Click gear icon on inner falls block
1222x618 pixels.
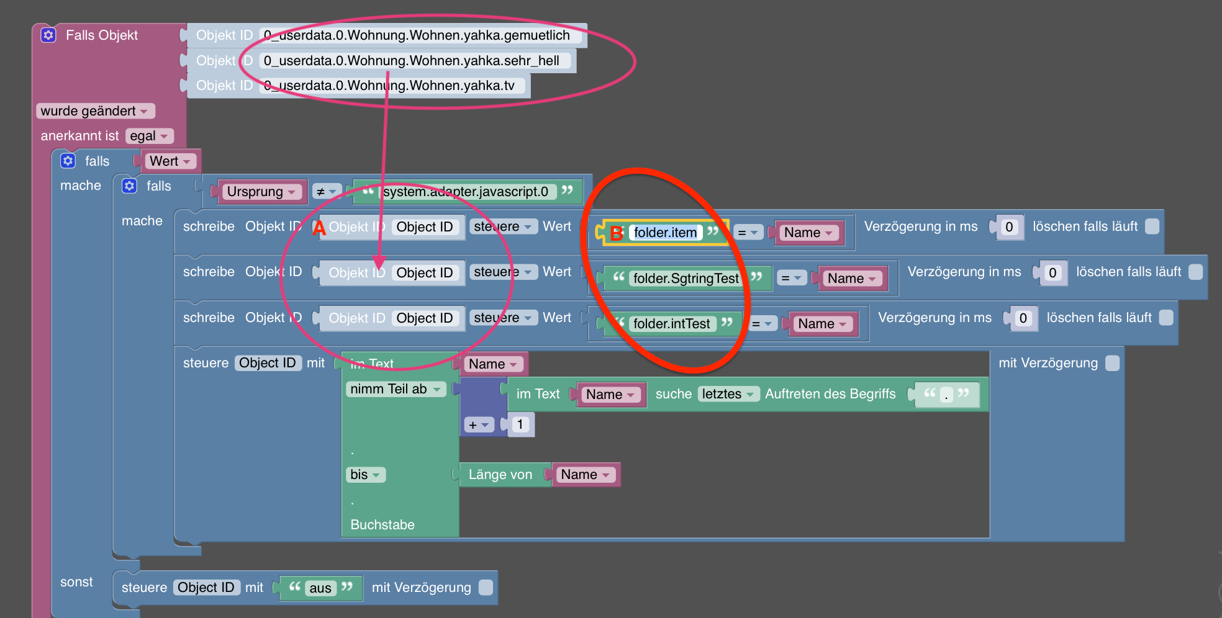click(x=129, y=186)
